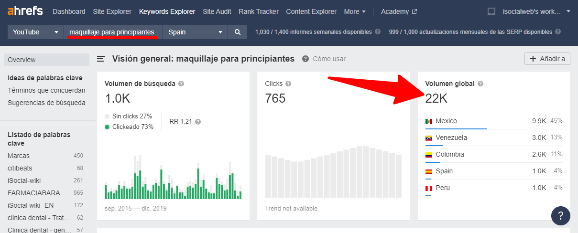Open the Spain country dropdown

[x=196, y=32]
